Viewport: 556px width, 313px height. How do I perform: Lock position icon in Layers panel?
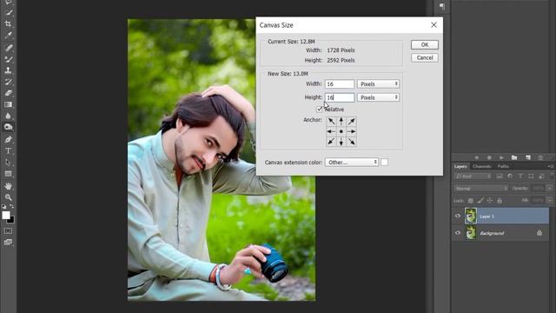coord(490,201)
